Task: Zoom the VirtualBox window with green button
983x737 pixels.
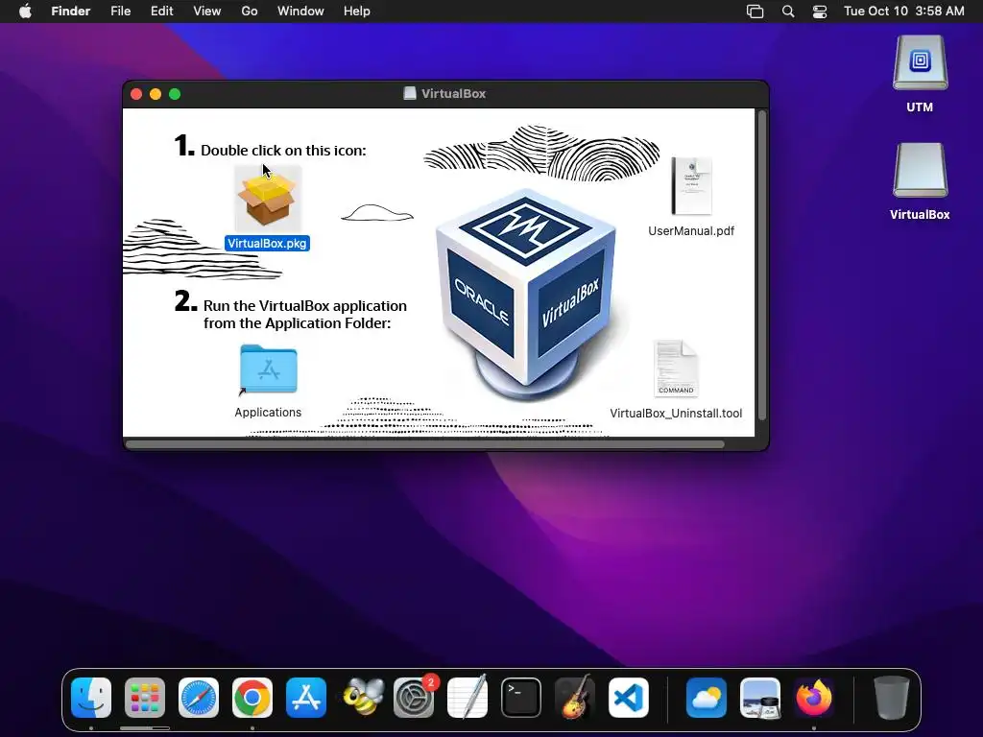Action: tap(175, 94)
